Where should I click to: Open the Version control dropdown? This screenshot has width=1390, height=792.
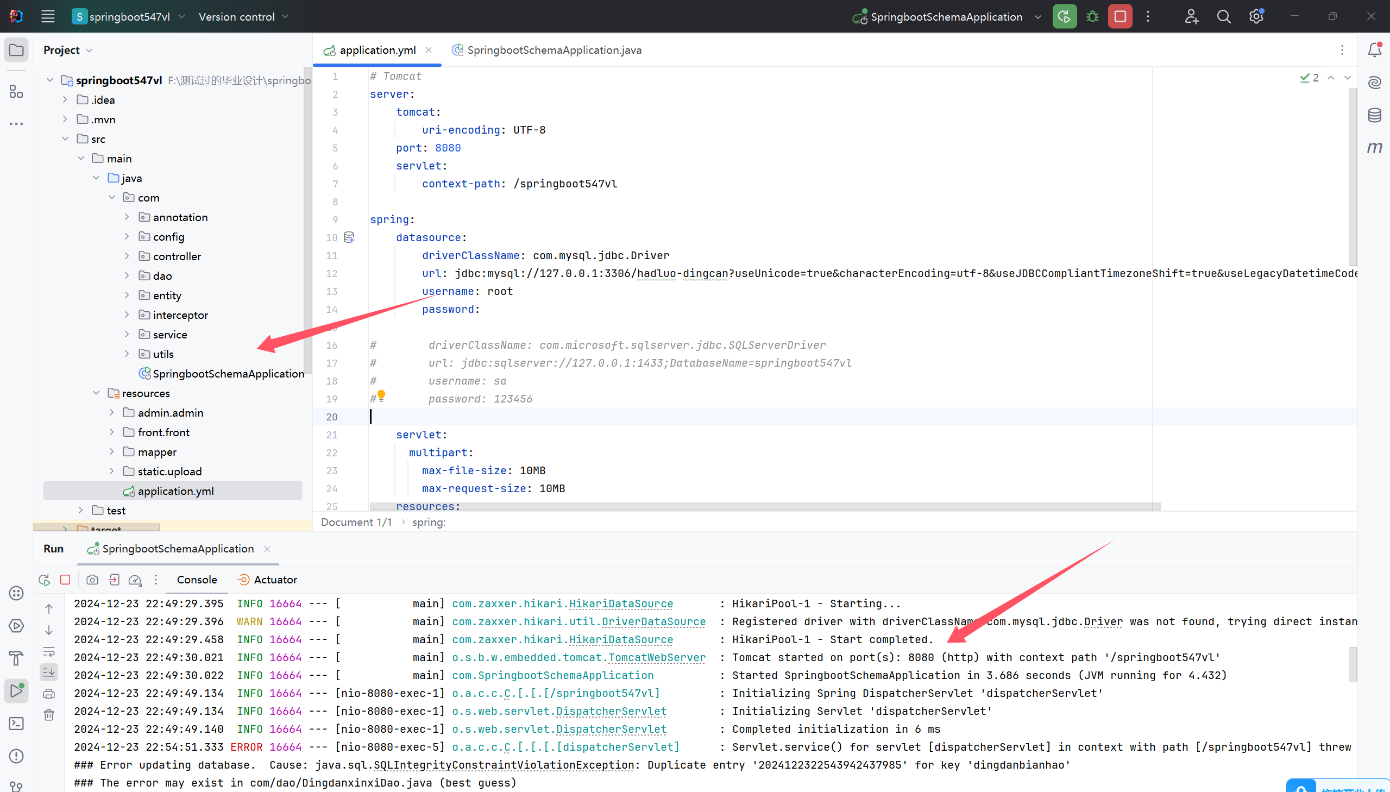(x=243, y=17)
